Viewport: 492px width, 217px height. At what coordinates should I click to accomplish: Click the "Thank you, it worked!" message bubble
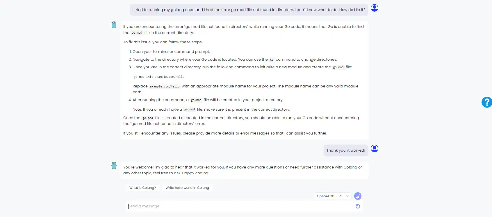[x=346, y=150]
